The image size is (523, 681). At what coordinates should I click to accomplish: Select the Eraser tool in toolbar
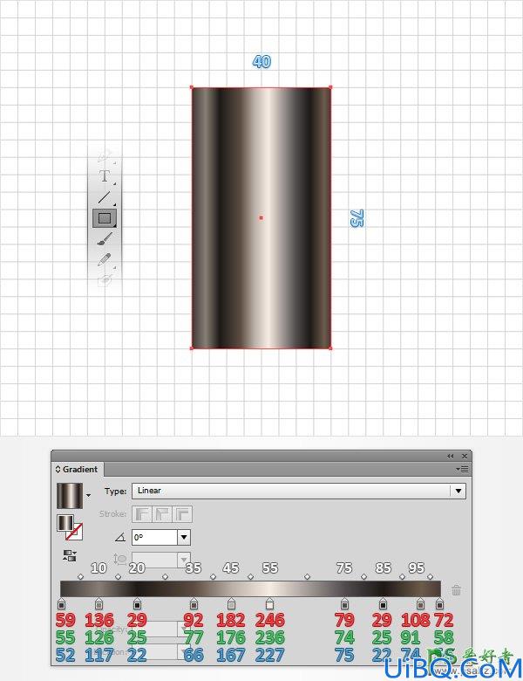[105, 280]
